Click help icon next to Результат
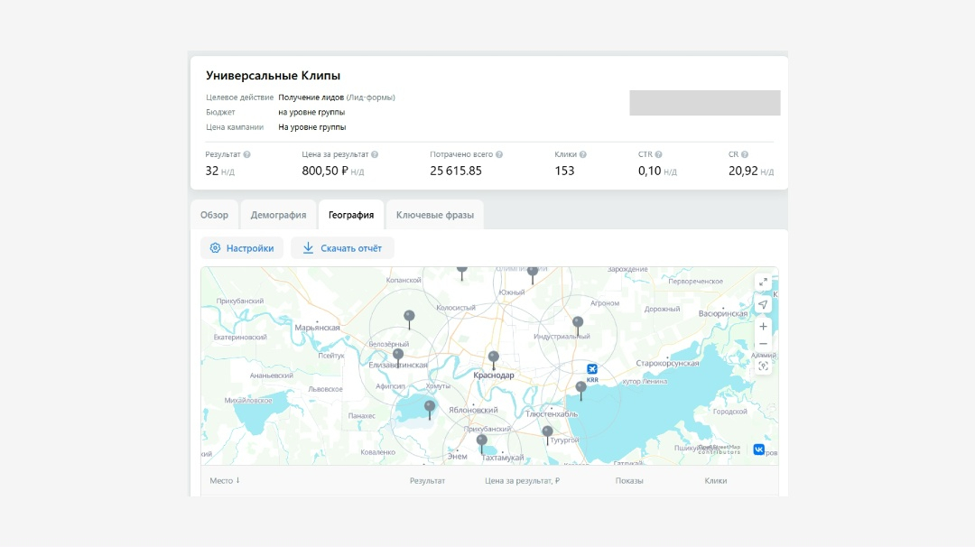This screenshot has width=975, height=547. coord(247,154)
